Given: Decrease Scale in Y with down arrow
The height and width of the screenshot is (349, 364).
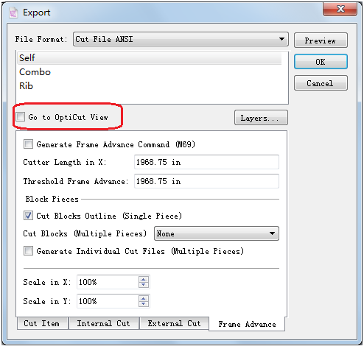Looking at the screenshot, I should coord(144,304).
